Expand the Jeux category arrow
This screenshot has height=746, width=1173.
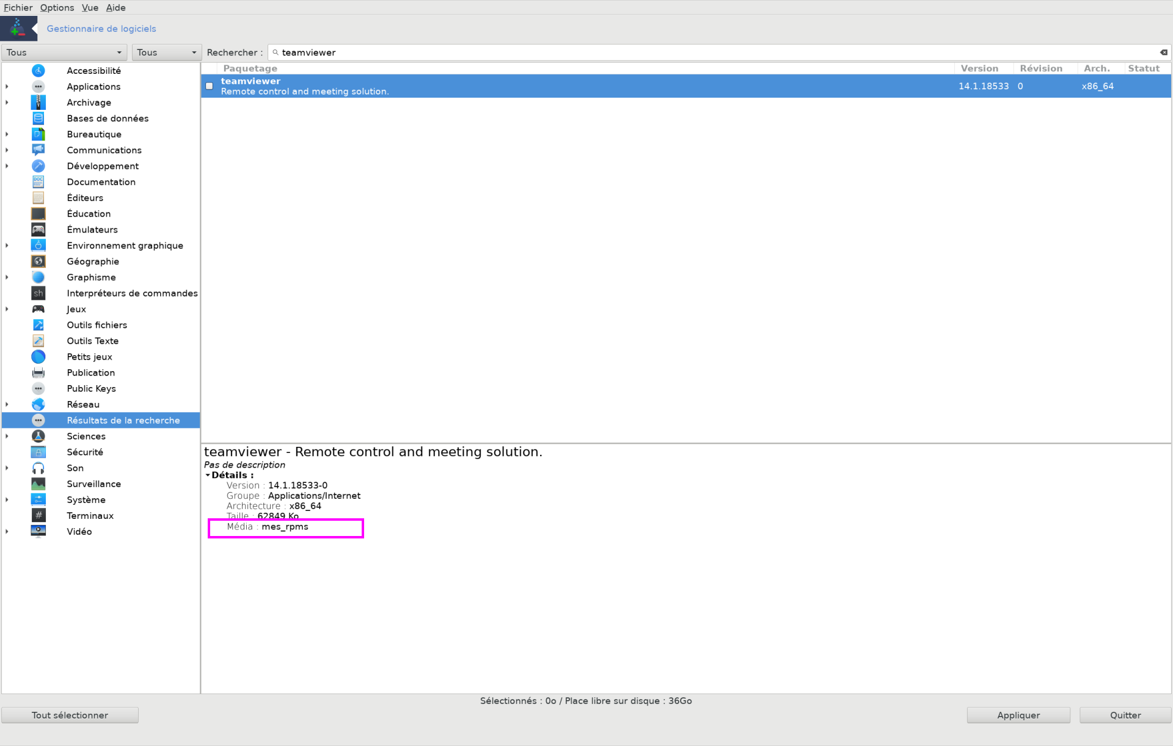pos(7,309)
